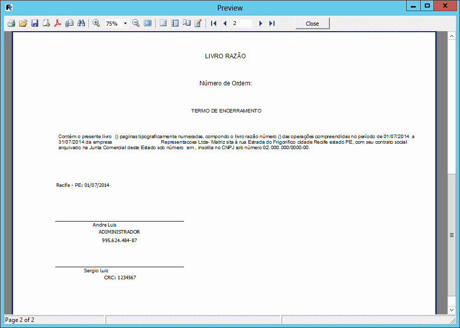Open a report file with folder icon

click(x=23, y=23)
